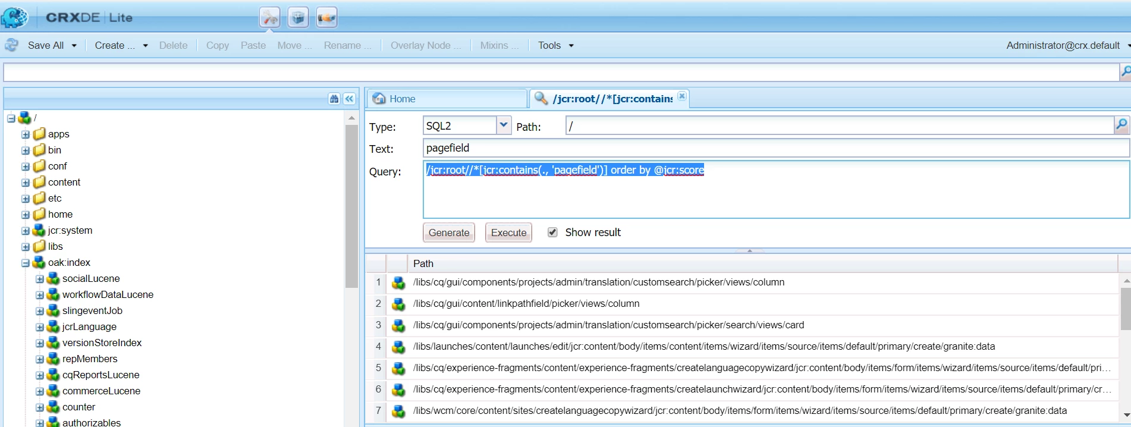Expand the slingeventJob node
Screen dimensions: 1131x427
point(40,311)
